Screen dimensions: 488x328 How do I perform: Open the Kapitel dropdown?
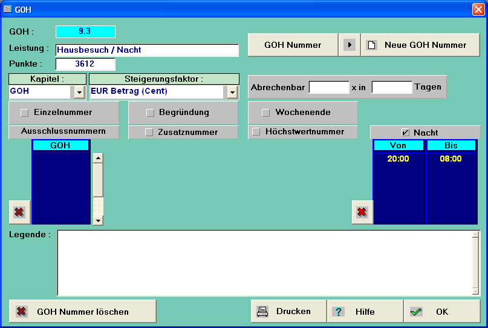point(79,92)
